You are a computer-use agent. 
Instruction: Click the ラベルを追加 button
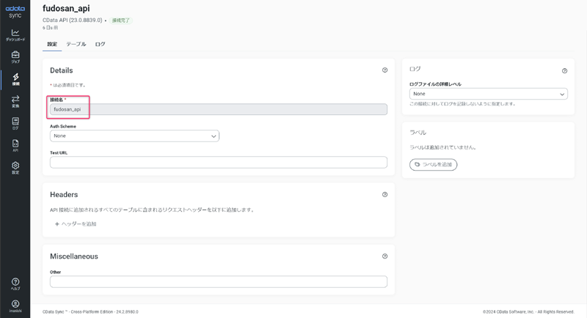(x=434, y=165)
